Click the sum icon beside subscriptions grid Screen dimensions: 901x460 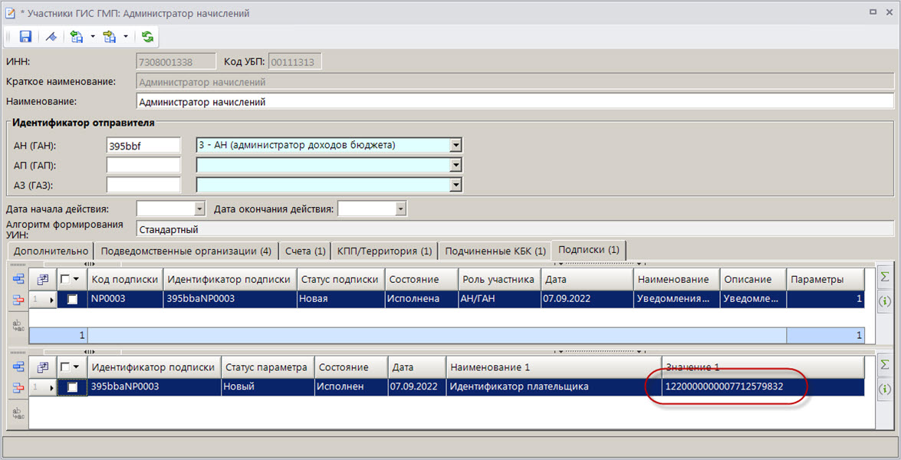(x=884, y=278)
